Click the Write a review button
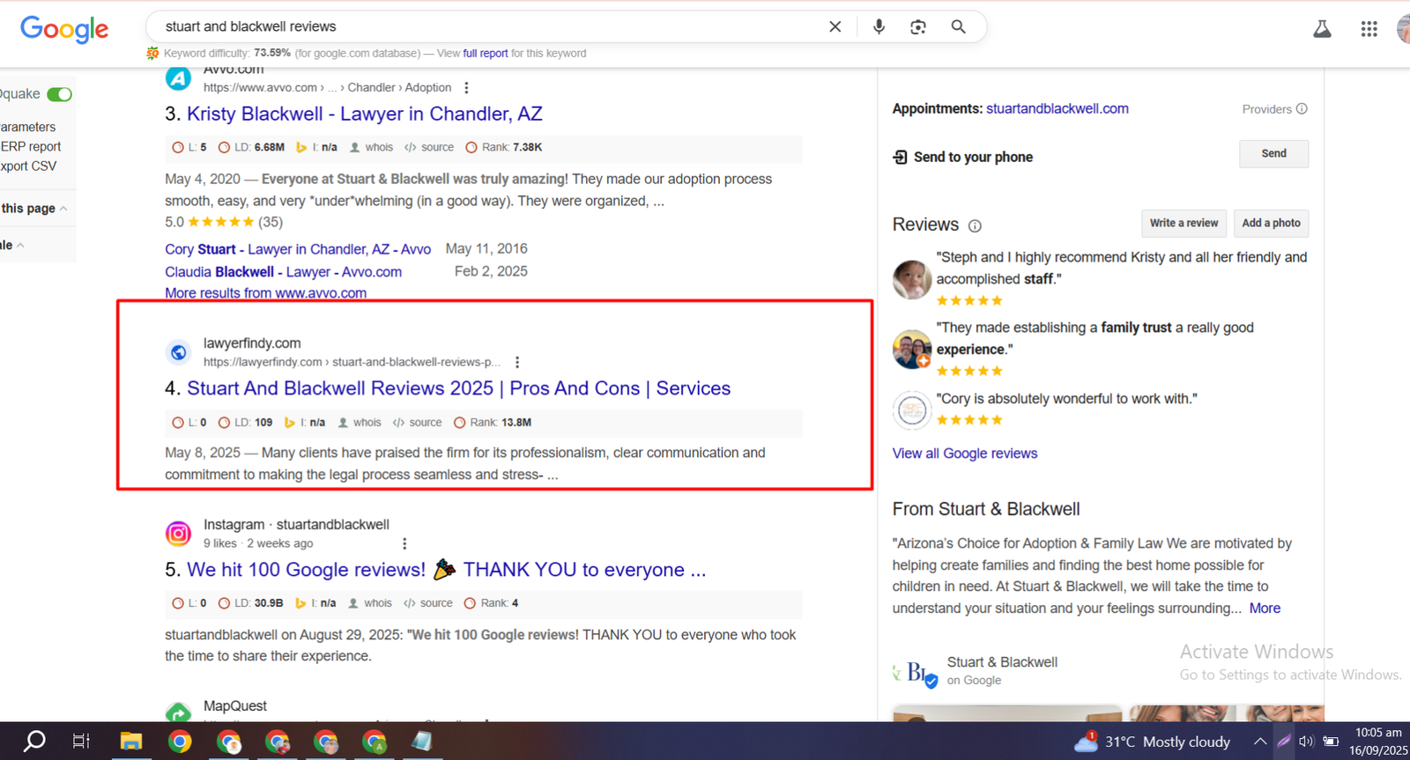1410x760 pixels. [x=1184, y=224]
